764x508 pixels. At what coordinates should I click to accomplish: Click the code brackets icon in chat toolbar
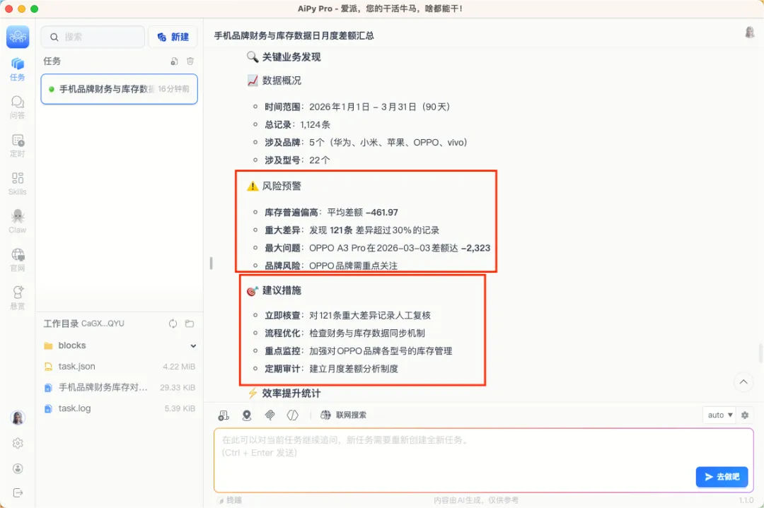[292, 415]
